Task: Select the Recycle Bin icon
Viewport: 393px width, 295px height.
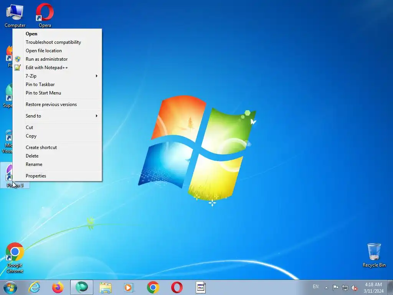Action: pyautogui.click(x=374, y=255)
